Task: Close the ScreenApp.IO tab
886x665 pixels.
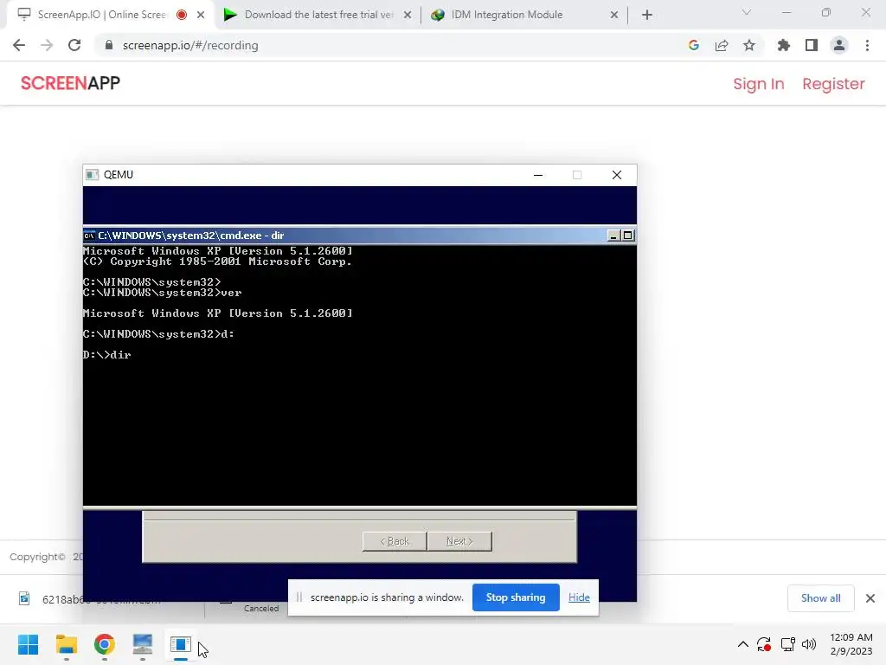Action: [x=201, y=15]
